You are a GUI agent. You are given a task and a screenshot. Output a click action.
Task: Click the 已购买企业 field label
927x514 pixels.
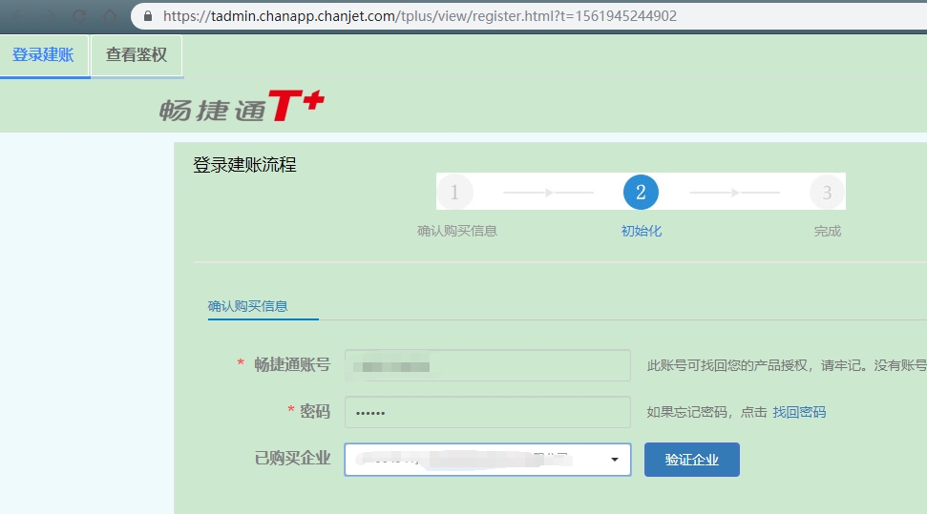point(292,458)
